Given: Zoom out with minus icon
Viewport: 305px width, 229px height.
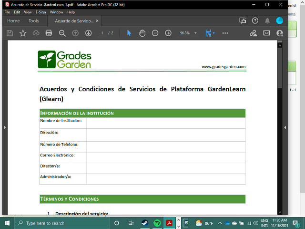Looking at the screenshot, I should coord(155,33).
